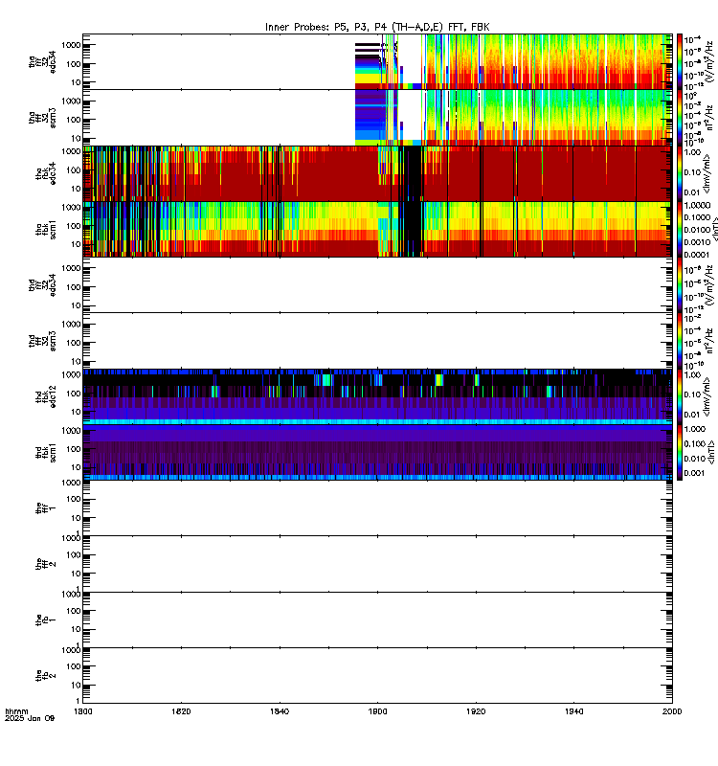This screenshot has width=718, height=766.
Task: Select the 1820 time tick label
Action: click(181, 711)
